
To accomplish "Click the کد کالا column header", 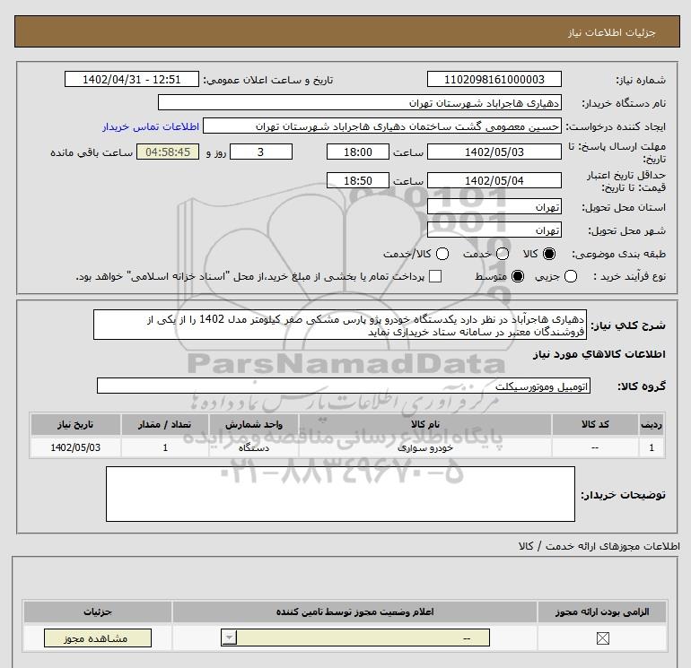I will point(595,424).
